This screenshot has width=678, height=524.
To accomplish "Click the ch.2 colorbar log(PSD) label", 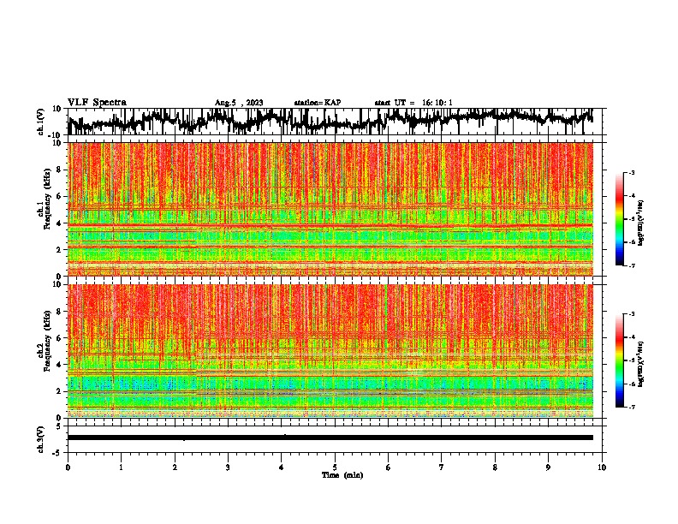I will (x=641, y=364).
